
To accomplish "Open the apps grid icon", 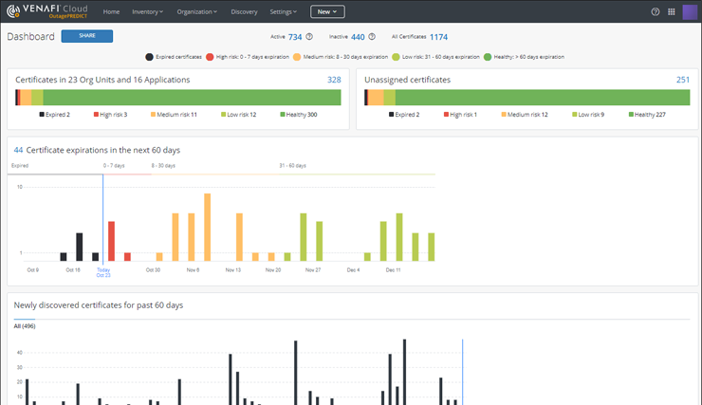I will coord(672,12).
